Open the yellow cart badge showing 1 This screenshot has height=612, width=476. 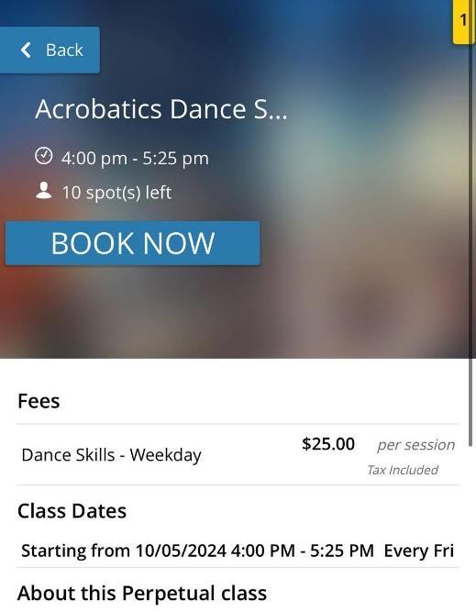463,21
